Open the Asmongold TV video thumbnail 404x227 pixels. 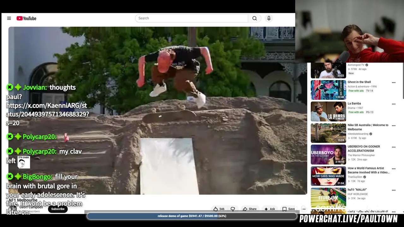pyautogui.click(x=328, y=70)
